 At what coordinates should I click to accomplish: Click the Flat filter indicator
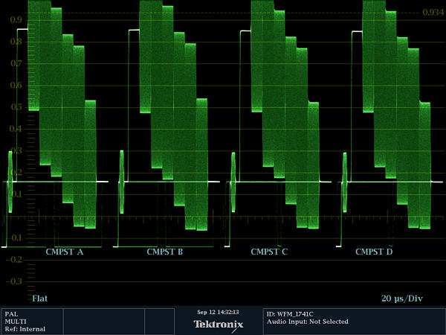pos(41,298)
